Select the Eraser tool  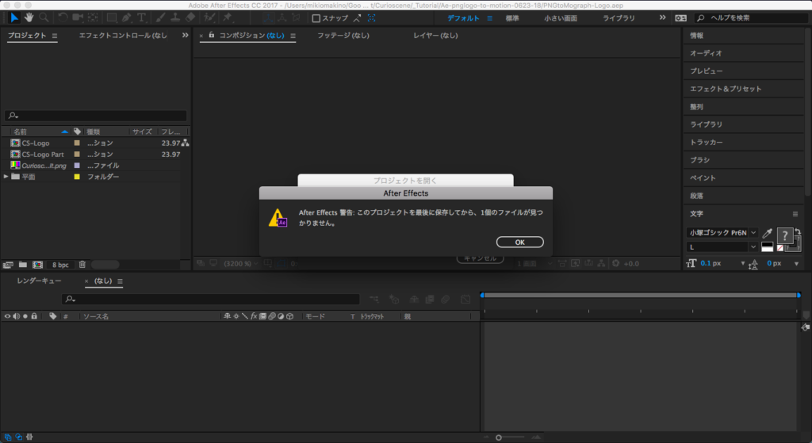point(190,17)
